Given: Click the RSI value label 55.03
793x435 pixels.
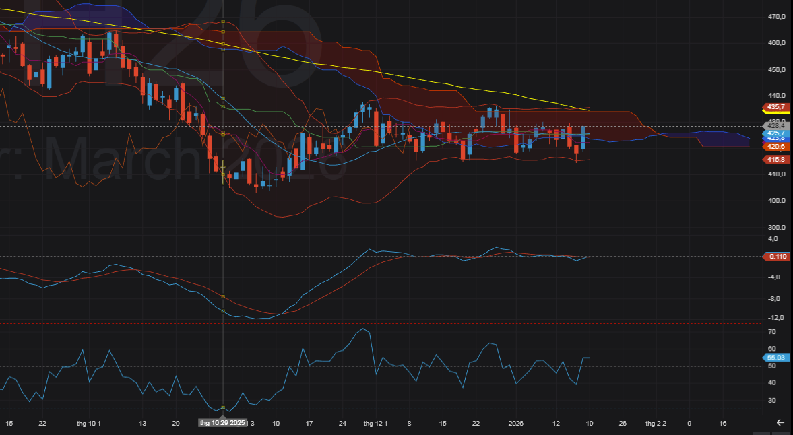Looking at the screenshot, I should pyautogui.click(x=776, y=358).
